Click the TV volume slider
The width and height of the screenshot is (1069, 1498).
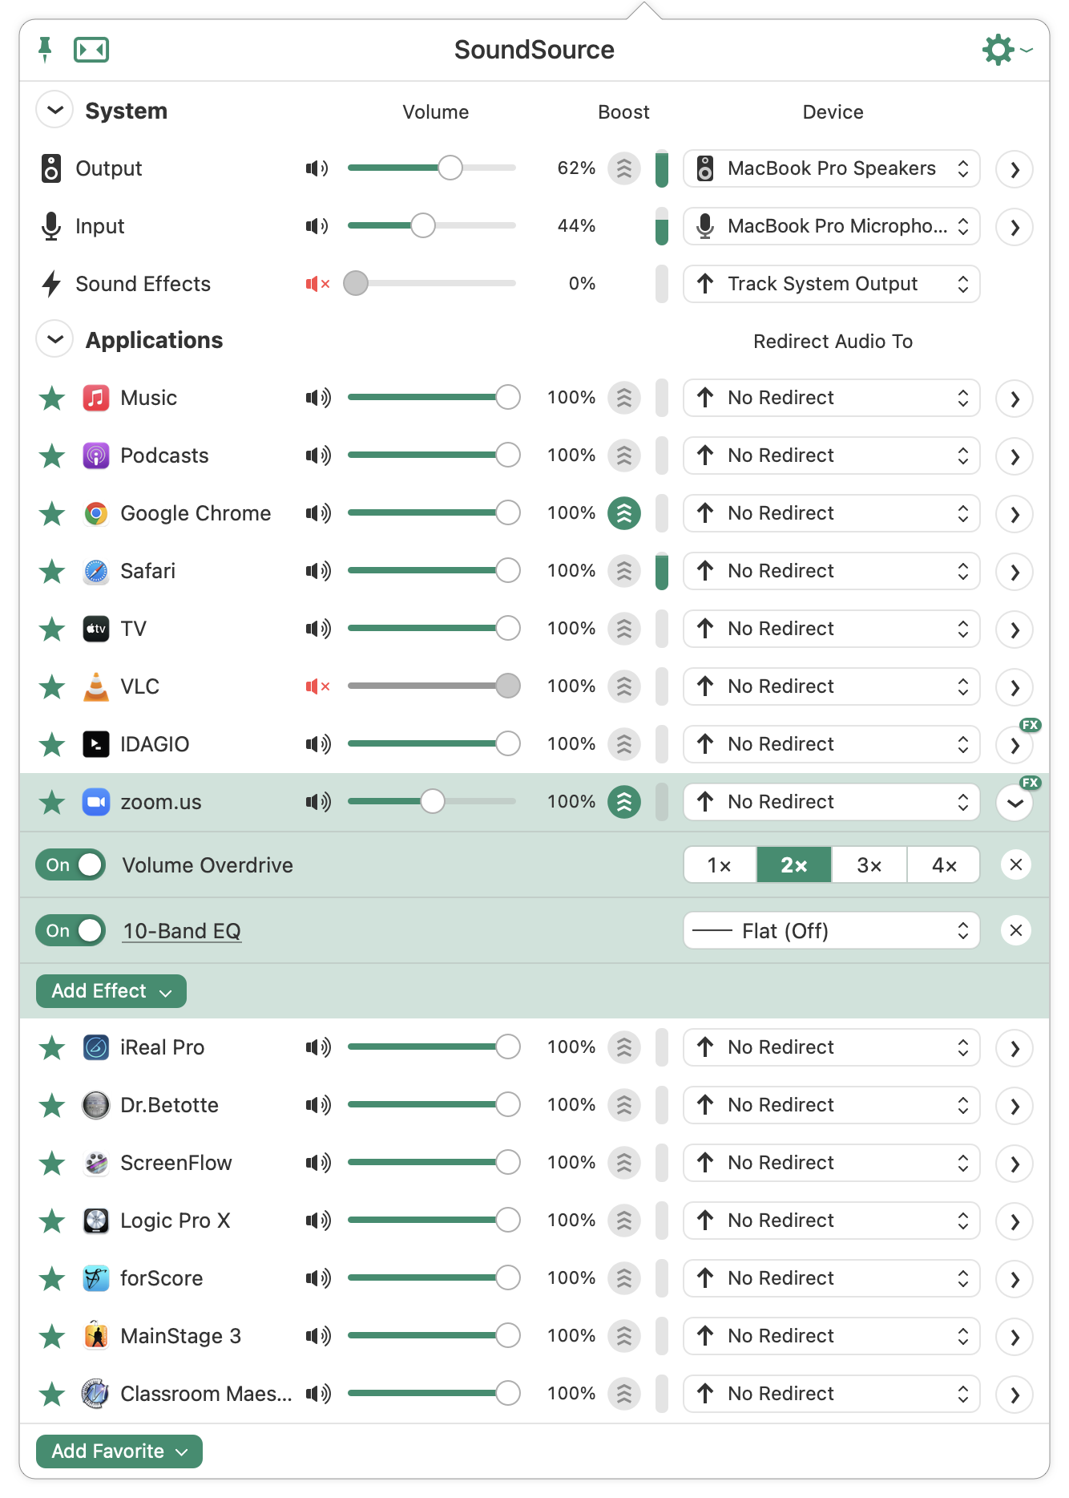click(433, 629)
